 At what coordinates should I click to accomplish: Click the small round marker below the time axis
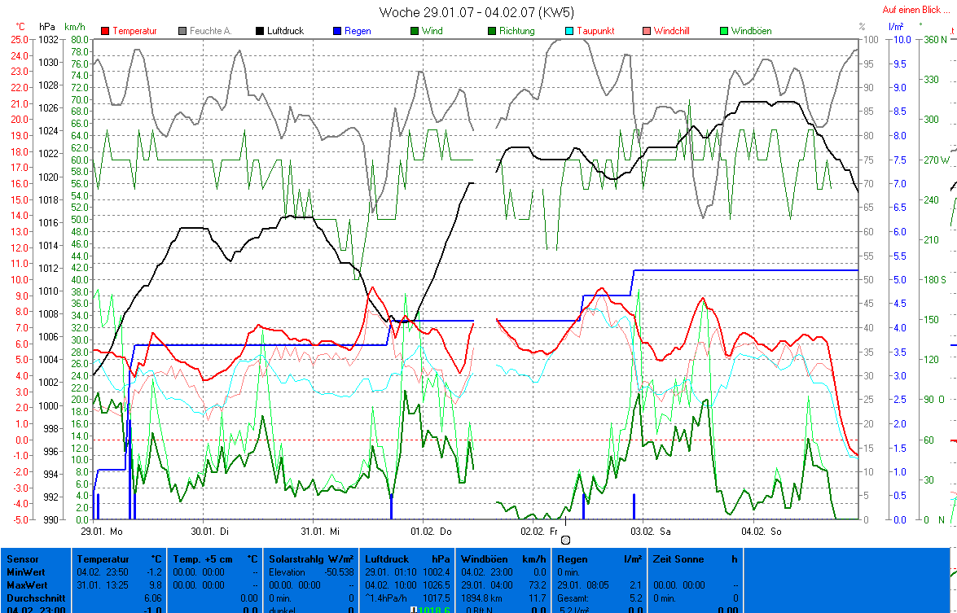coord(566,539)
